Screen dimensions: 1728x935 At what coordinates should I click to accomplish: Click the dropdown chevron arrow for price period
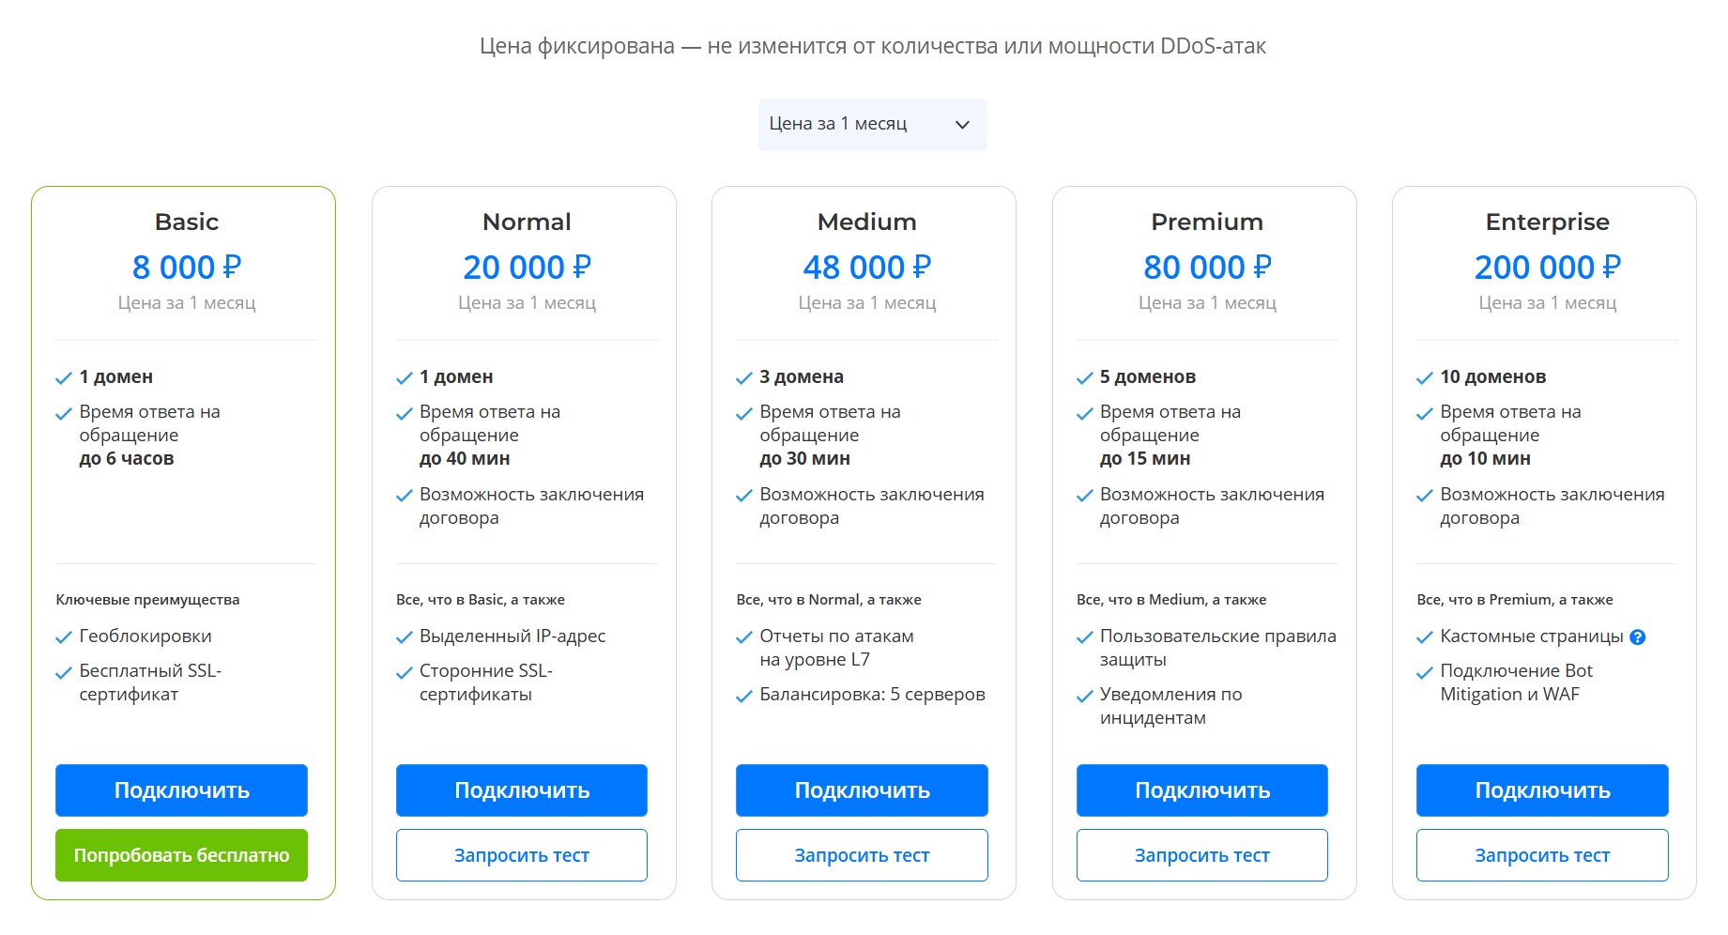click(962, 125)
